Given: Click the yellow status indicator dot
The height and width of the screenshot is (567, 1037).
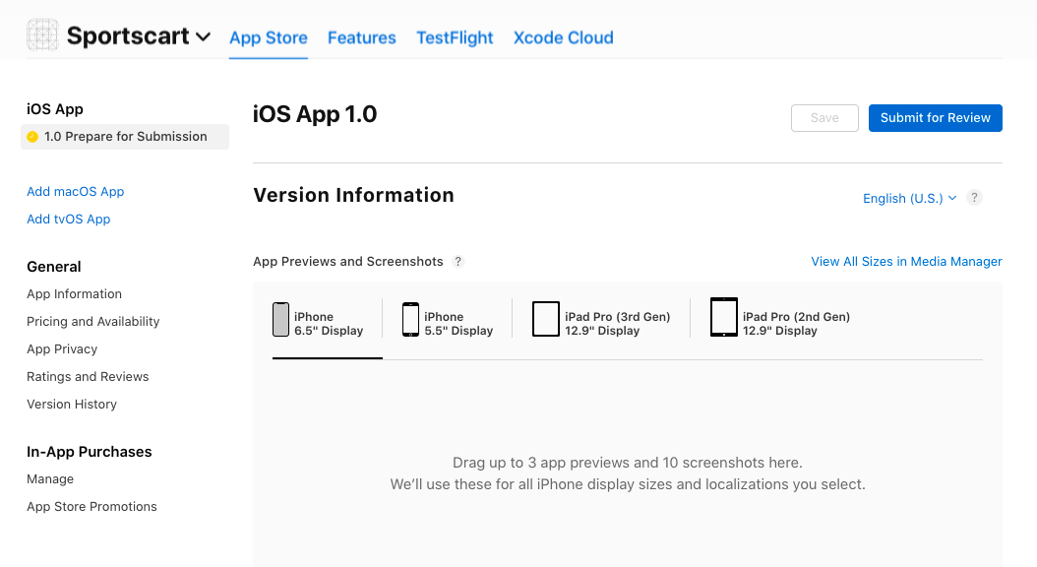Looking at the screenshot, I should point(33,136).
